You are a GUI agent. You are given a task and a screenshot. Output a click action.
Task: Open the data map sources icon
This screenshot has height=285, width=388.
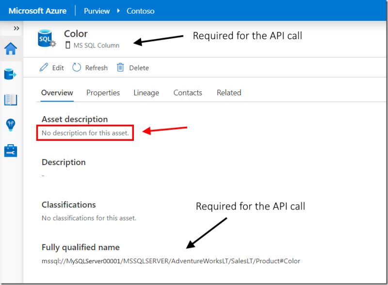coord(10,74)
